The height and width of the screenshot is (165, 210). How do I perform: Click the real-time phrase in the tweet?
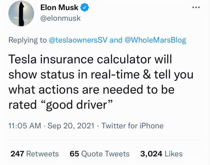(115, 74)
